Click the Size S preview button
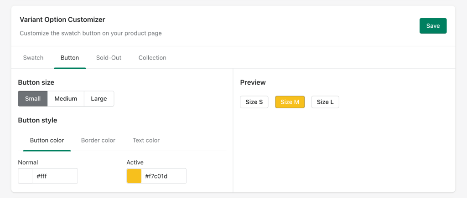The width and height of the screenshot is (467, 198). click(254, 102)
